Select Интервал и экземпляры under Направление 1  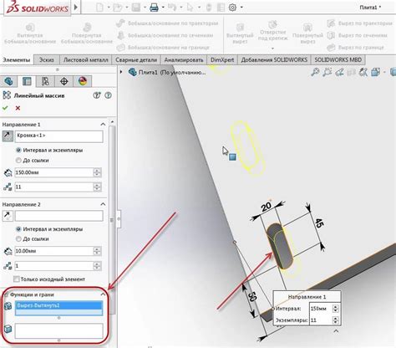tap(18, 150)
